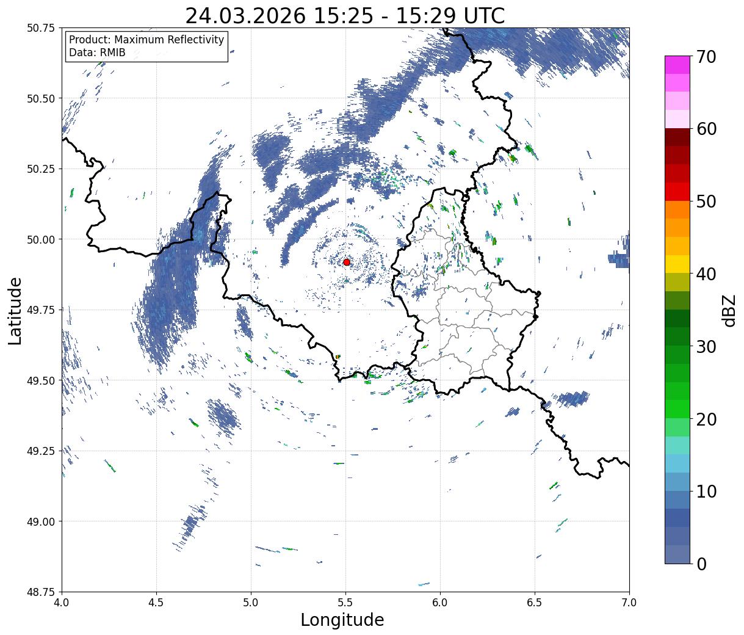The height and width of the screenshot is (635, 744).
Task: Click the 6.5 longitude tick label
Action: [535, 603]
